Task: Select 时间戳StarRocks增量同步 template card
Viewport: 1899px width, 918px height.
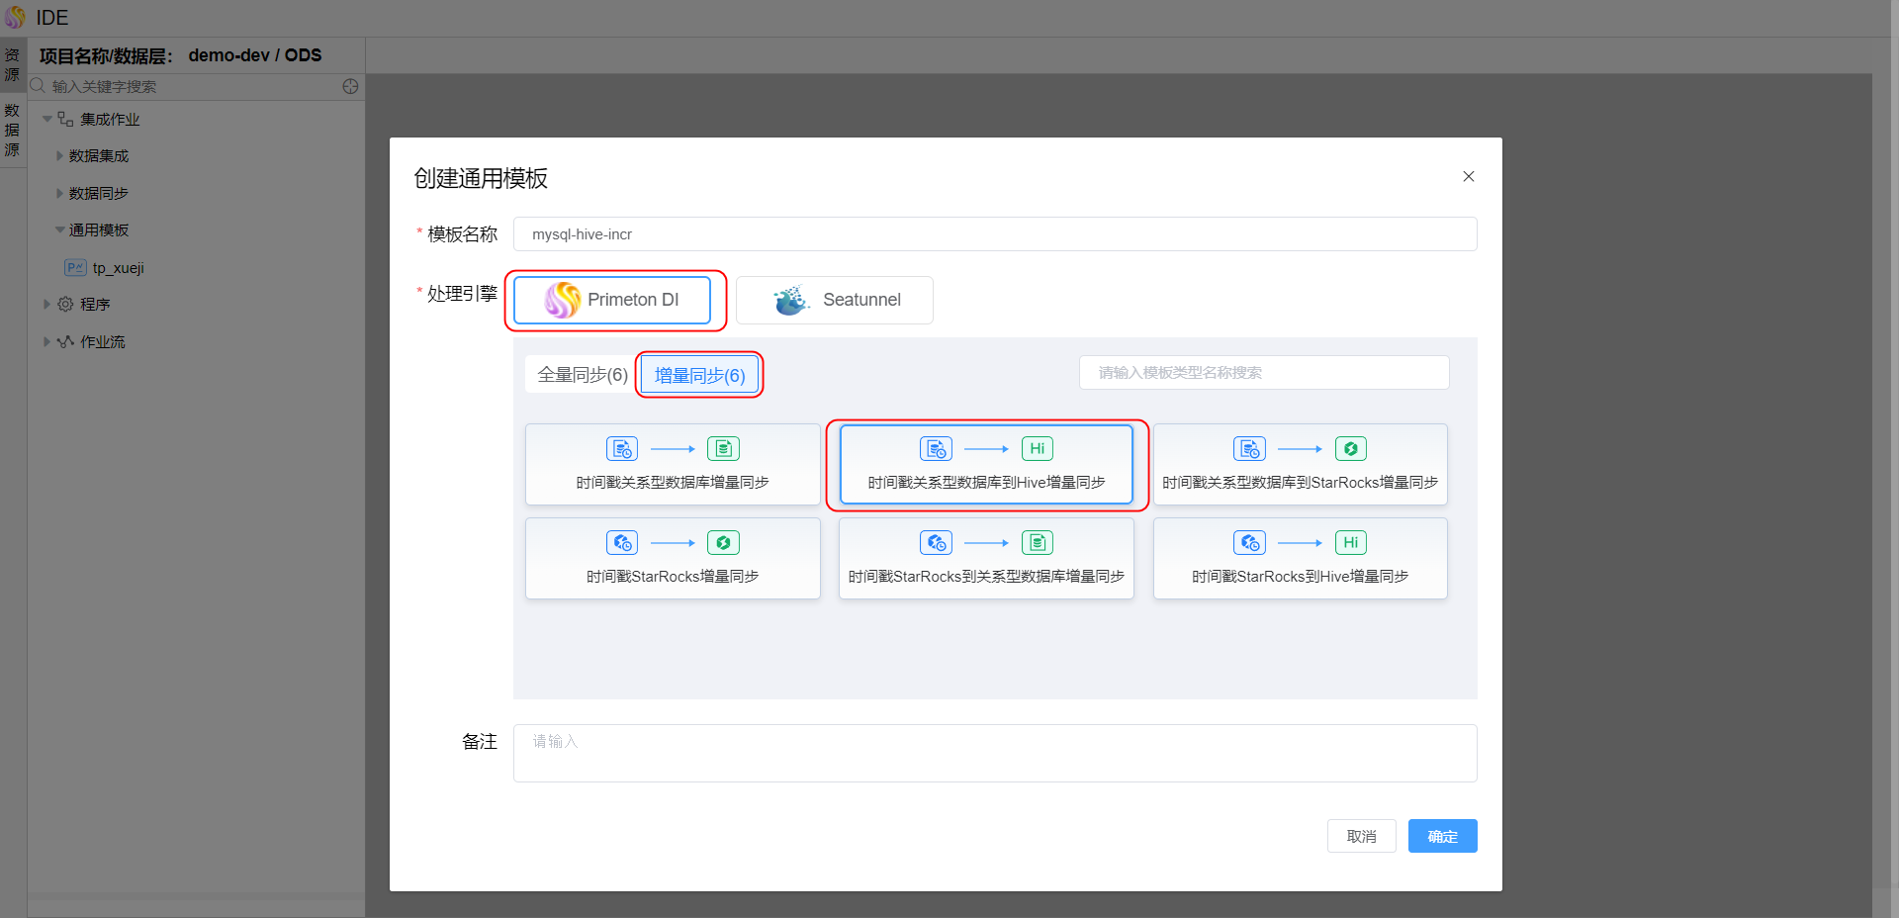Action: click(x=673, y=558)
